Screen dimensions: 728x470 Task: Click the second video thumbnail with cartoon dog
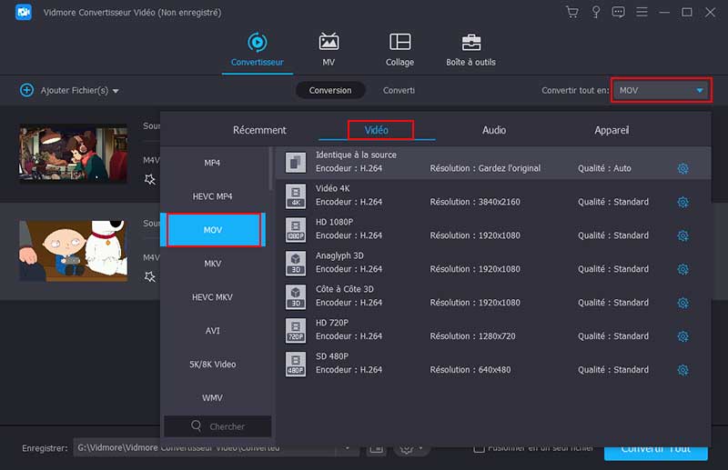[73, 251]
